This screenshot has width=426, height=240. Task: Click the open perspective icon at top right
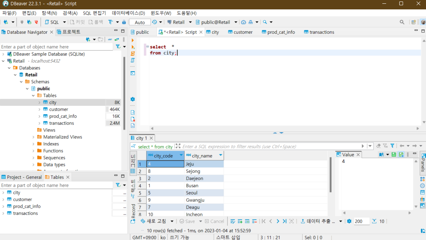click(414, 22)
